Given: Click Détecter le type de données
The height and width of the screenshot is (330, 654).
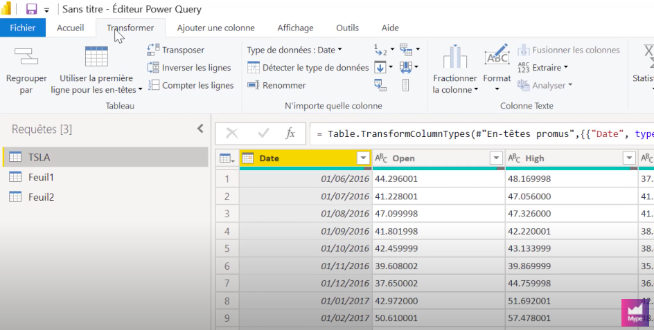Looking at the screenshot, I should click(x=308, y=68).
